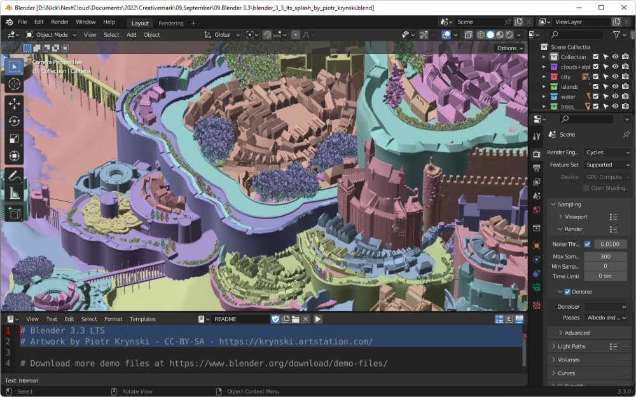636x397 pixels.
Task: Select the Move tool in viewport toolbar
Action: (14, 104)
